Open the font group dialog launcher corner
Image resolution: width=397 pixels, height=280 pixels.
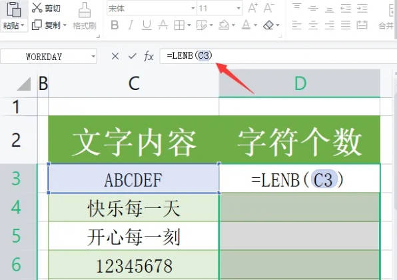[x=280, y=36]
